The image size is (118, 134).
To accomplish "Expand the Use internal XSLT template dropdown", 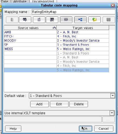I will pyautogui.click(x=112, y=113).
